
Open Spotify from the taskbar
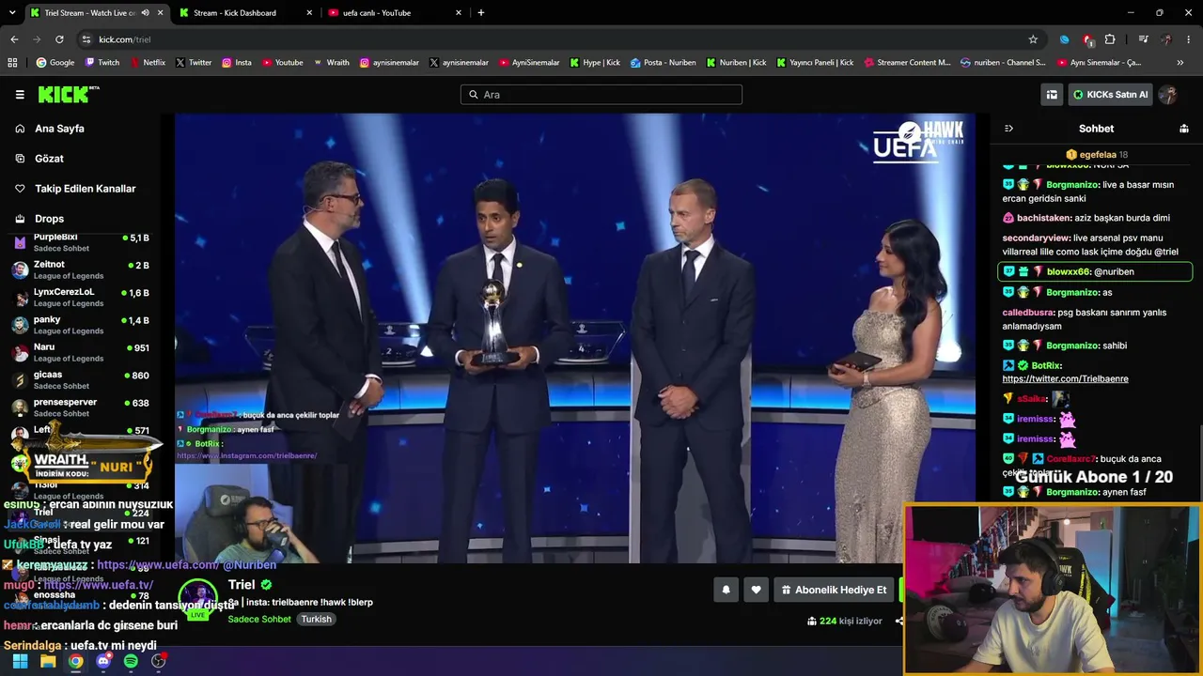coord(131,661)
